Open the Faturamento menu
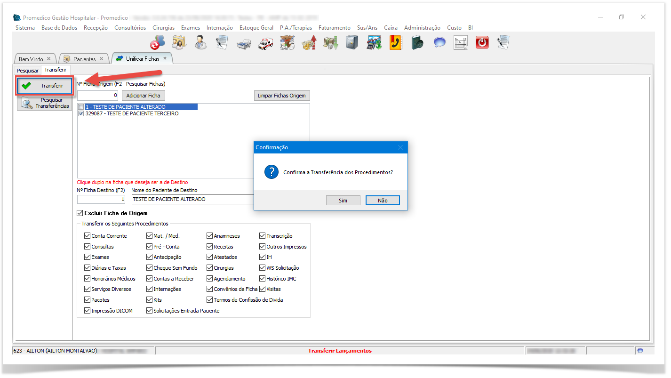Viewport: 671px width, 378px height. 334,28
